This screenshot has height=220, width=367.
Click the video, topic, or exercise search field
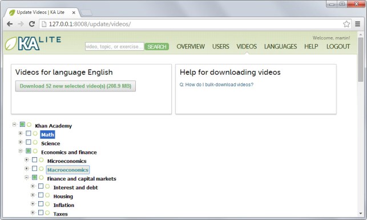click(115, 47)
